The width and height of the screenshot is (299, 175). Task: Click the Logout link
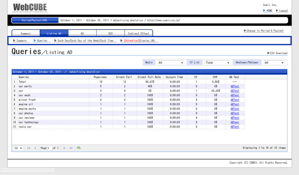click(x=282, y=11)
